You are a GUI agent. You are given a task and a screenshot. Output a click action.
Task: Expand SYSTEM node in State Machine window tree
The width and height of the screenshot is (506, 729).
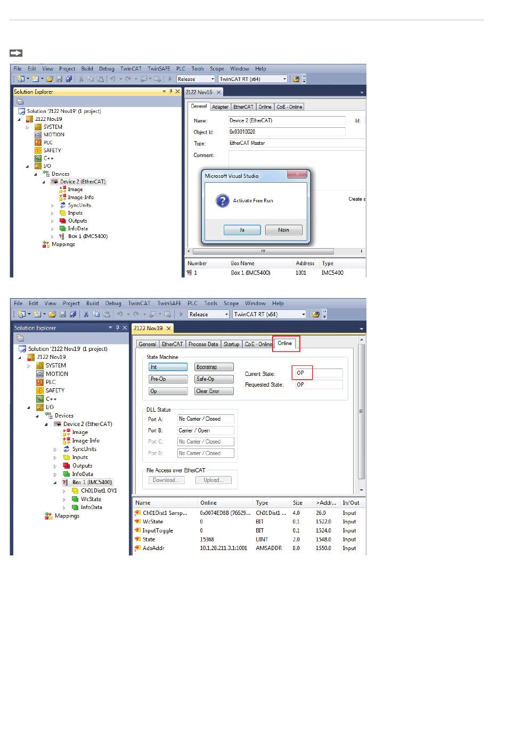tap(29, 366)
